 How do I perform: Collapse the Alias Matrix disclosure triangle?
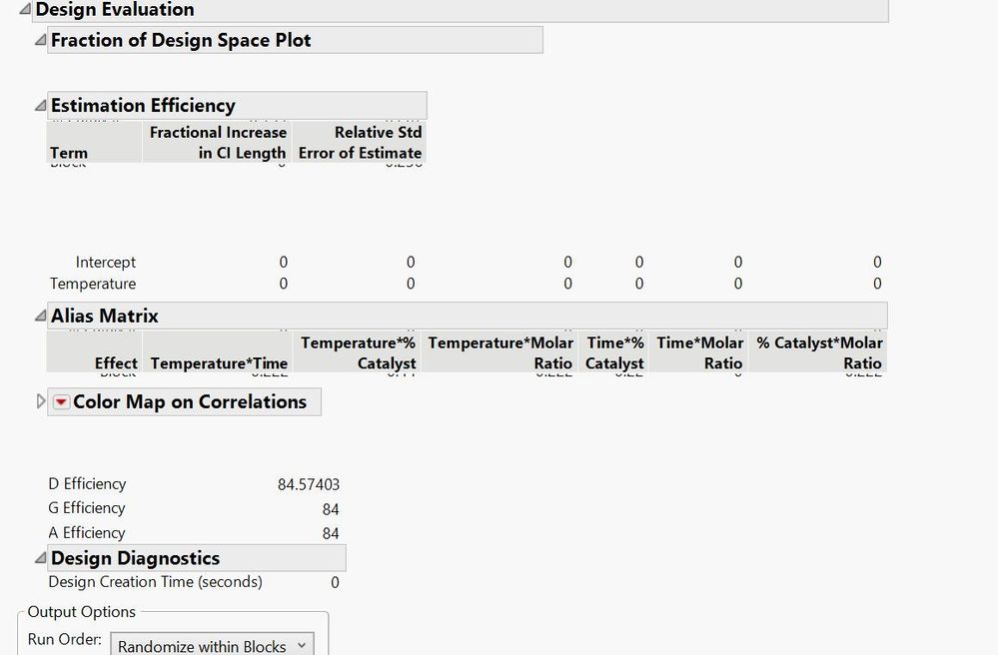tap(40, 317)
